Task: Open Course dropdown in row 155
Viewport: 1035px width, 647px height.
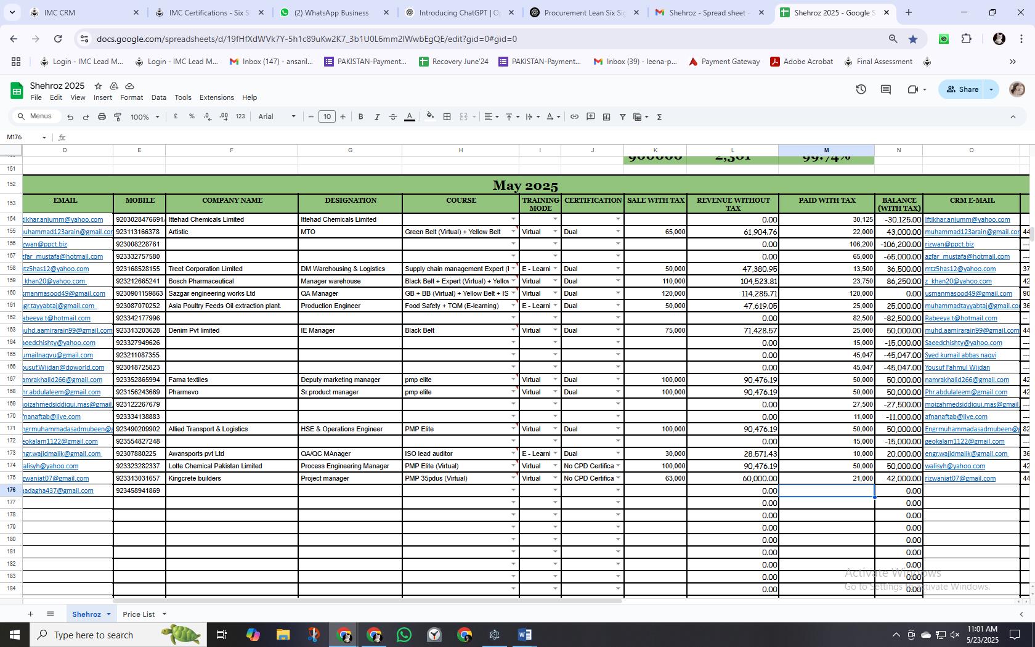Action: tap(513, 232)
